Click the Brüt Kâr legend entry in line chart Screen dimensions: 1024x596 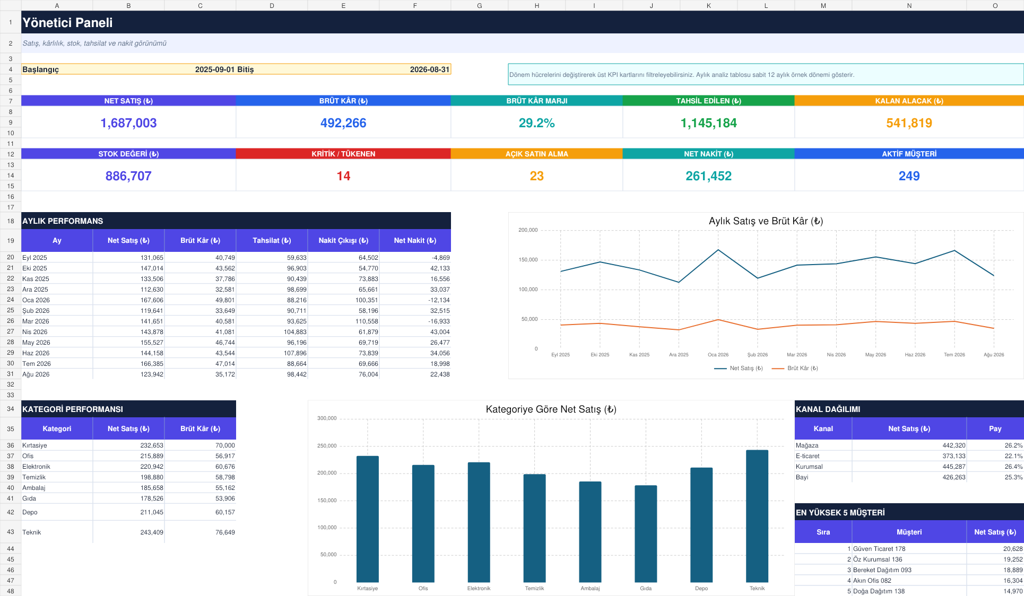pos(795,368)
